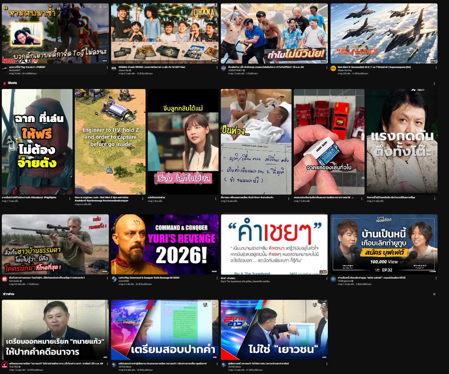Viewport: 449px width, 374px height.
Task: Open the Short showing red toy cars
Action: pos(329,142)
